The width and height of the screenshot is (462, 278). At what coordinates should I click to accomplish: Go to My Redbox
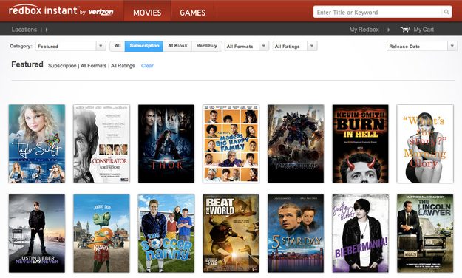[x=364, y=30]
